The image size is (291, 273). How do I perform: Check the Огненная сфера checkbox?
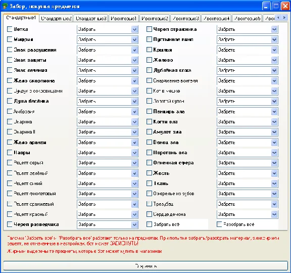[149, 162]
